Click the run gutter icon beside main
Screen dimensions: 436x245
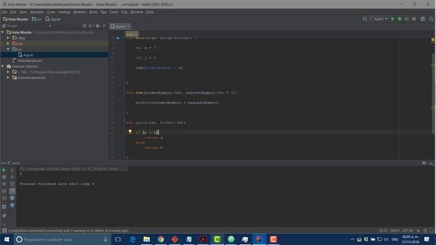(x=118, y=38)
